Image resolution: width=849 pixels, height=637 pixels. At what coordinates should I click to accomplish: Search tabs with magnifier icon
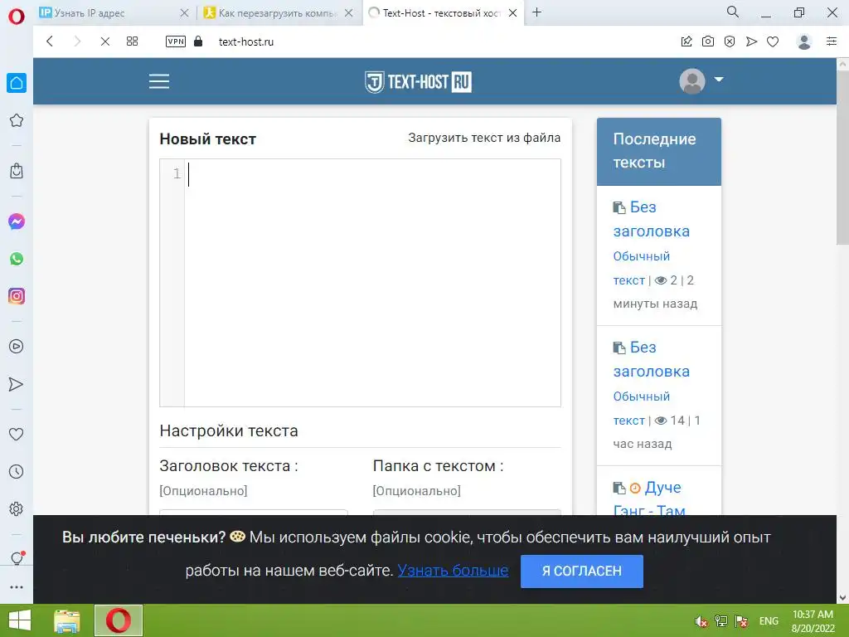[x=733, y=12]
